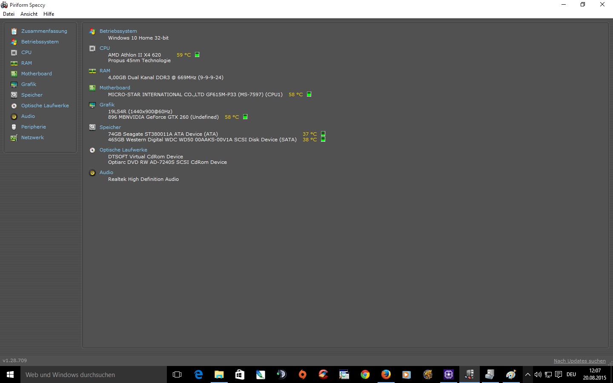Select Peripherie in the sidebar
The width and height of the screenshot is (613, 383).
coord(34,127)
